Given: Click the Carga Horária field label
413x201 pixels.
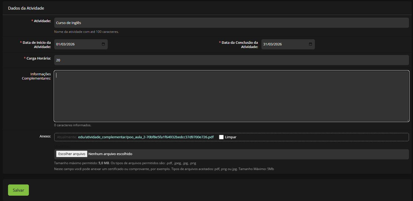Looking at the screenshot, I should [x=38, y=58].
